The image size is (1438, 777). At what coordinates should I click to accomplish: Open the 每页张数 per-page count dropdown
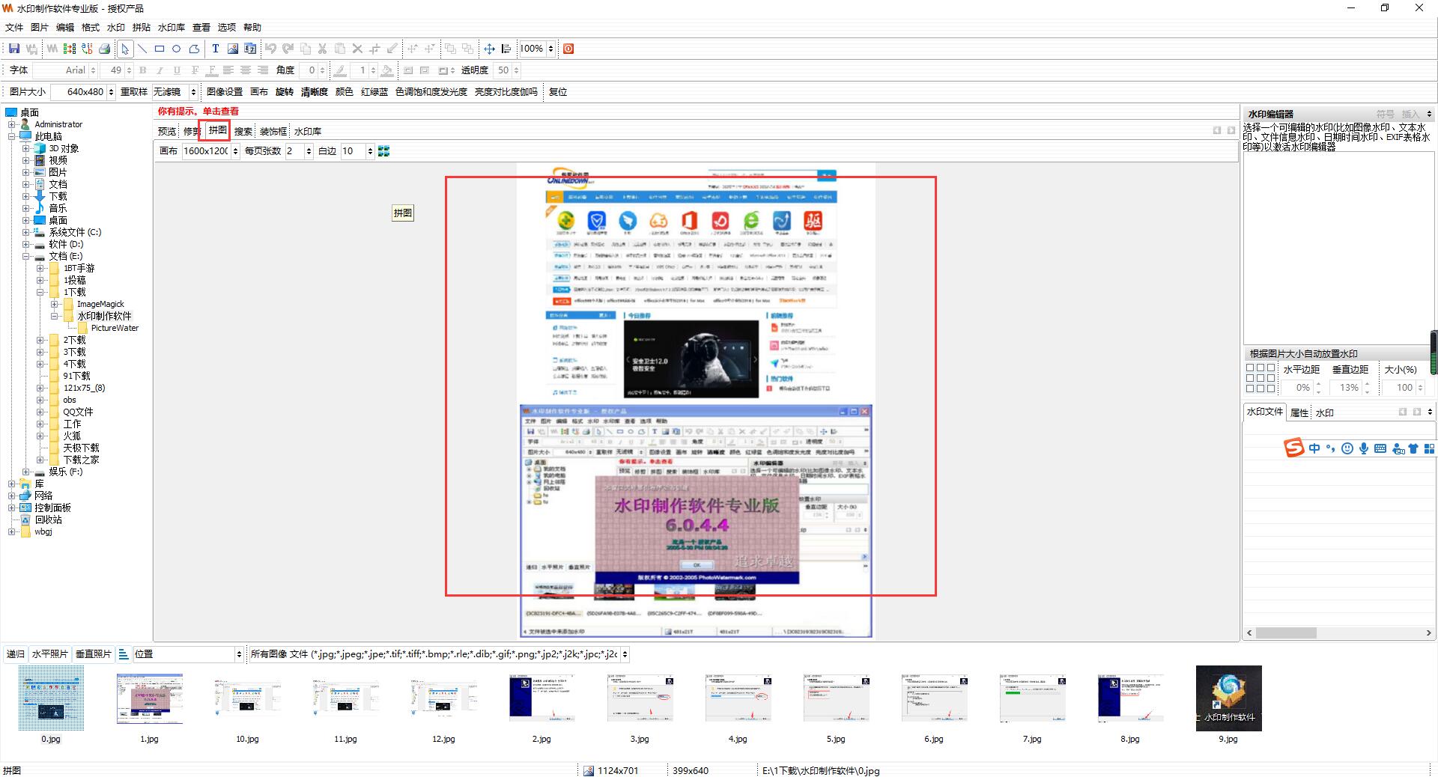tap(309, 151)
